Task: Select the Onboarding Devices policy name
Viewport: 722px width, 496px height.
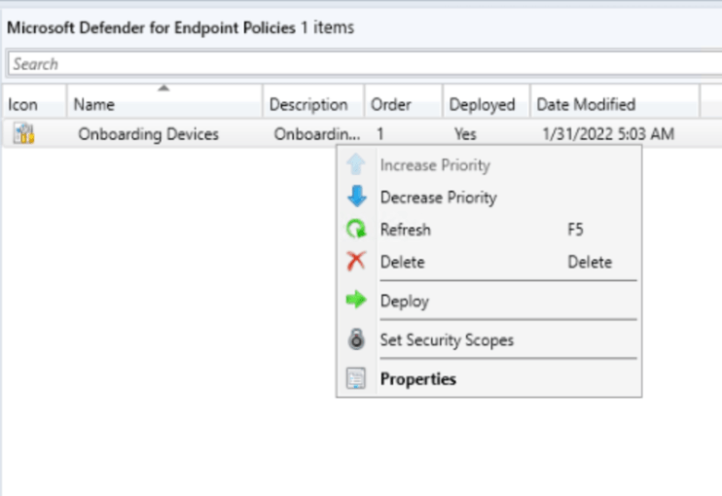Action: [x=148, y=134]
